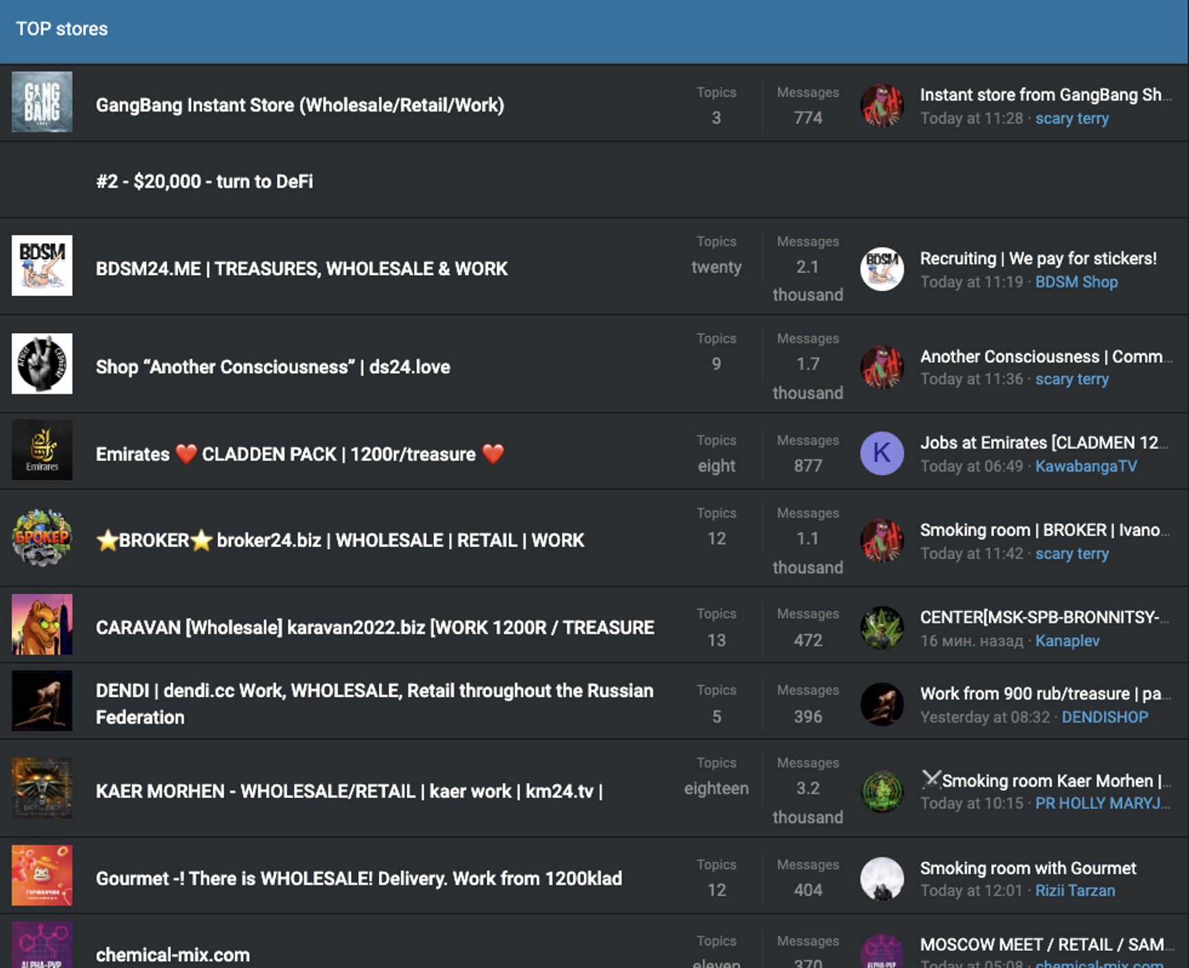1189x968 pixels.
Task: Click the Rizii Tarzan username link
Action: (1075, 891)
